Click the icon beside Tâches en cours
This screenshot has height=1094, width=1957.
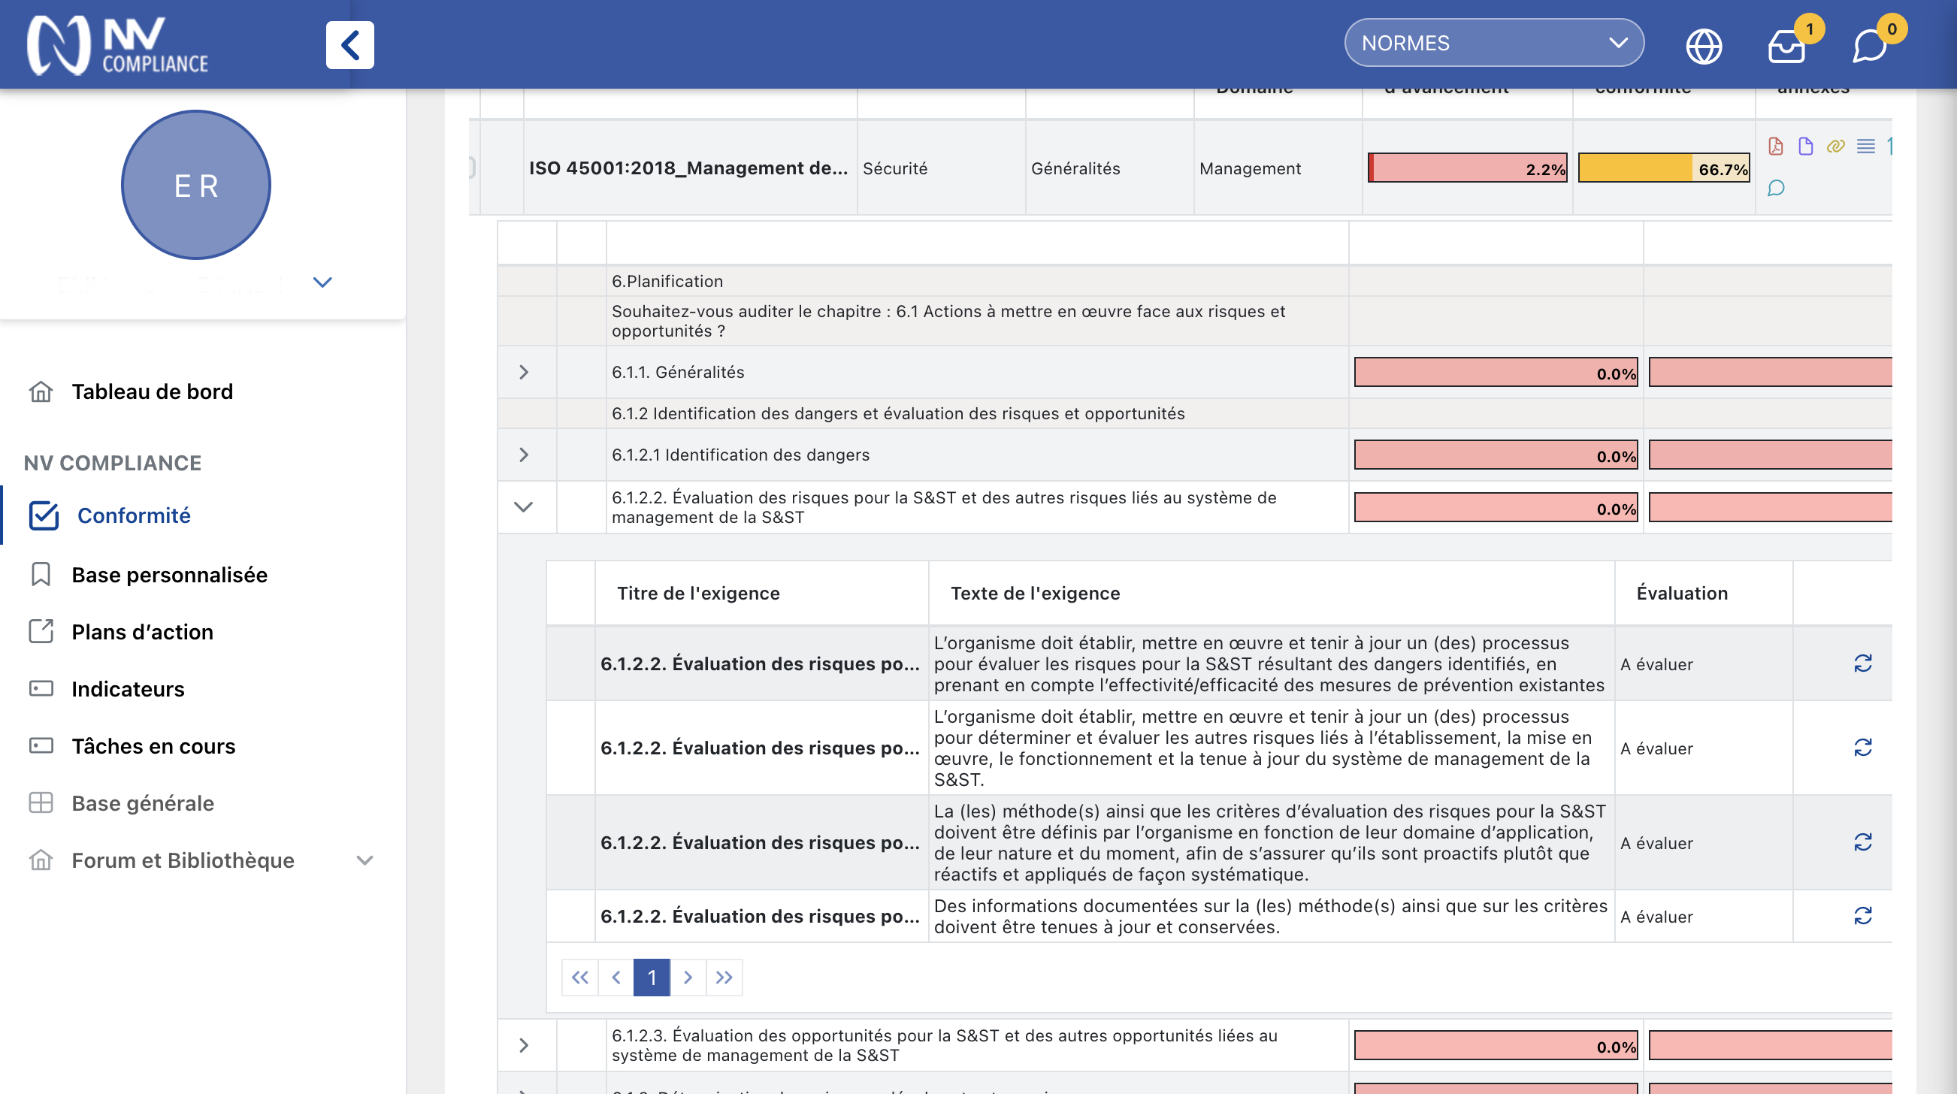[41, 745]
